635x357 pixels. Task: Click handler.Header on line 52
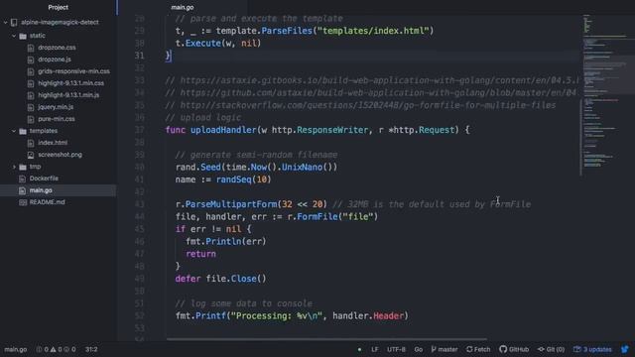click(x=368, y=315)
